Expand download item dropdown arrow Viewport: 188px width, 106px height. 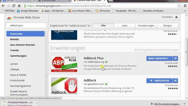37,103
